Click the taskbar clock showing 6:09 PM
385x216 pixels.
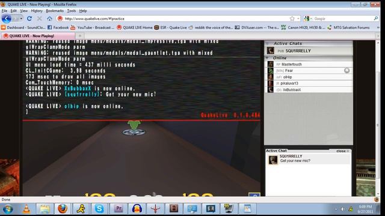(x=365, y=209)
